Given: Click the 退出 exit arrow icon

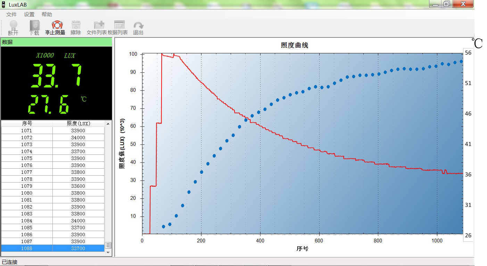Looking at the screenshot, I should pyautogui.click(x=139, y=25).
